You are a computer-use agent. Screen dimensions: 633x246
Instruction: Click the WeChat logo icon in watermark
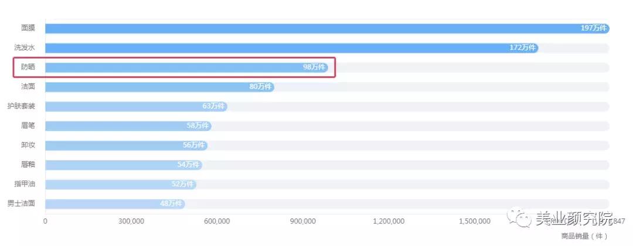click(520, 218)
